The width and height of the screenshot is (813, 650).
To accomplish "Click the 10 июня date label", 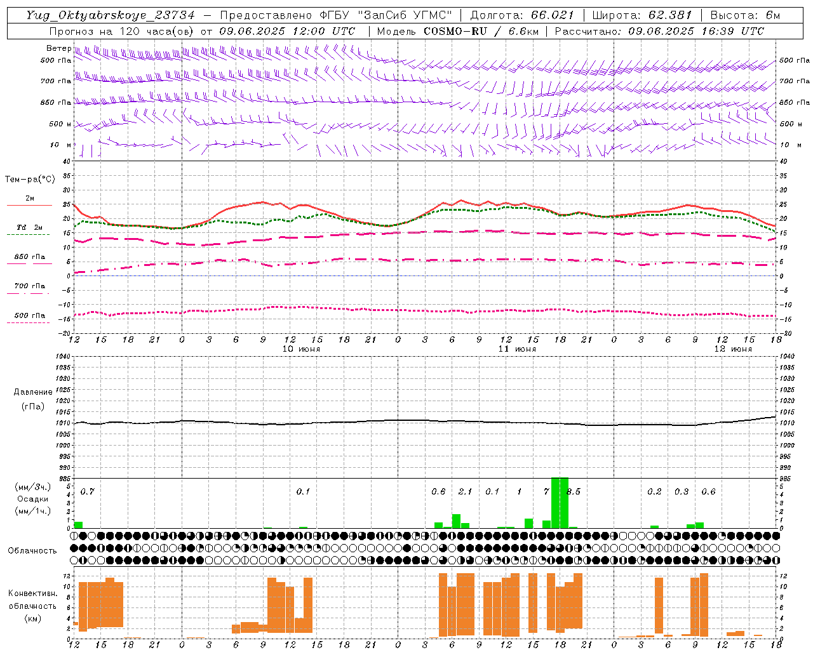I will tap(301, 349).
